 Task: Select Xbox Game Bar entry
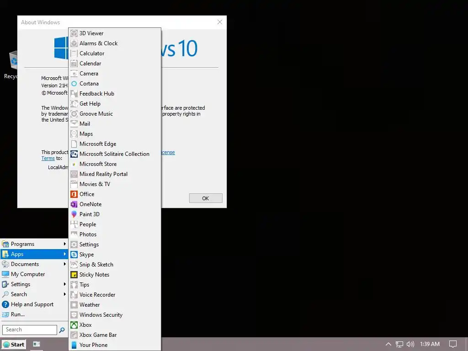pos(115,335)
